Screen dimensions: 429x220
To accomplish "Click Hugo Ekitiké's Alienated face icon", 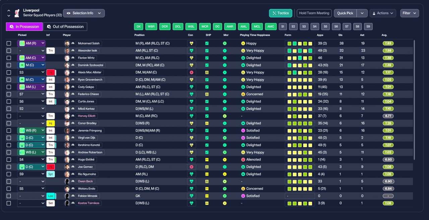I will [243, 159].
